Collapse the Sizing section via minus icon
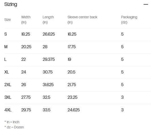151x132 pixels. click(x=146, y=4)
